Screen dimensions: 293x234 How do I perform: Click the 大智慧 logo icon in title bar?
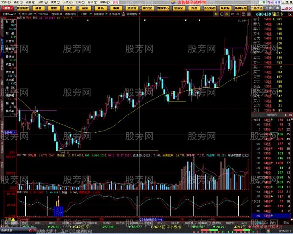pyautogui.click(x=173, y=2)
